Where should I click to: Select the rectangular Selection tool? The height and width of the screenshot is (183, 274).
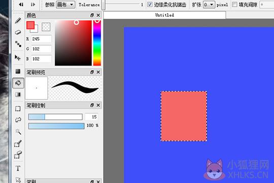18,109
